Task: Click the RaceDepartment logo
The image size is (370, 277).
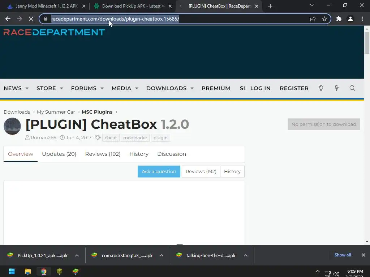Action: pyautogui.click(x=54, y=32)
